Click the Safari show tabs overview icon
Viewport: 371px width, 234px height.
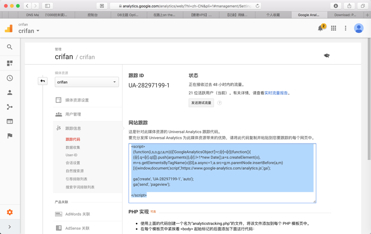point(363,6)
